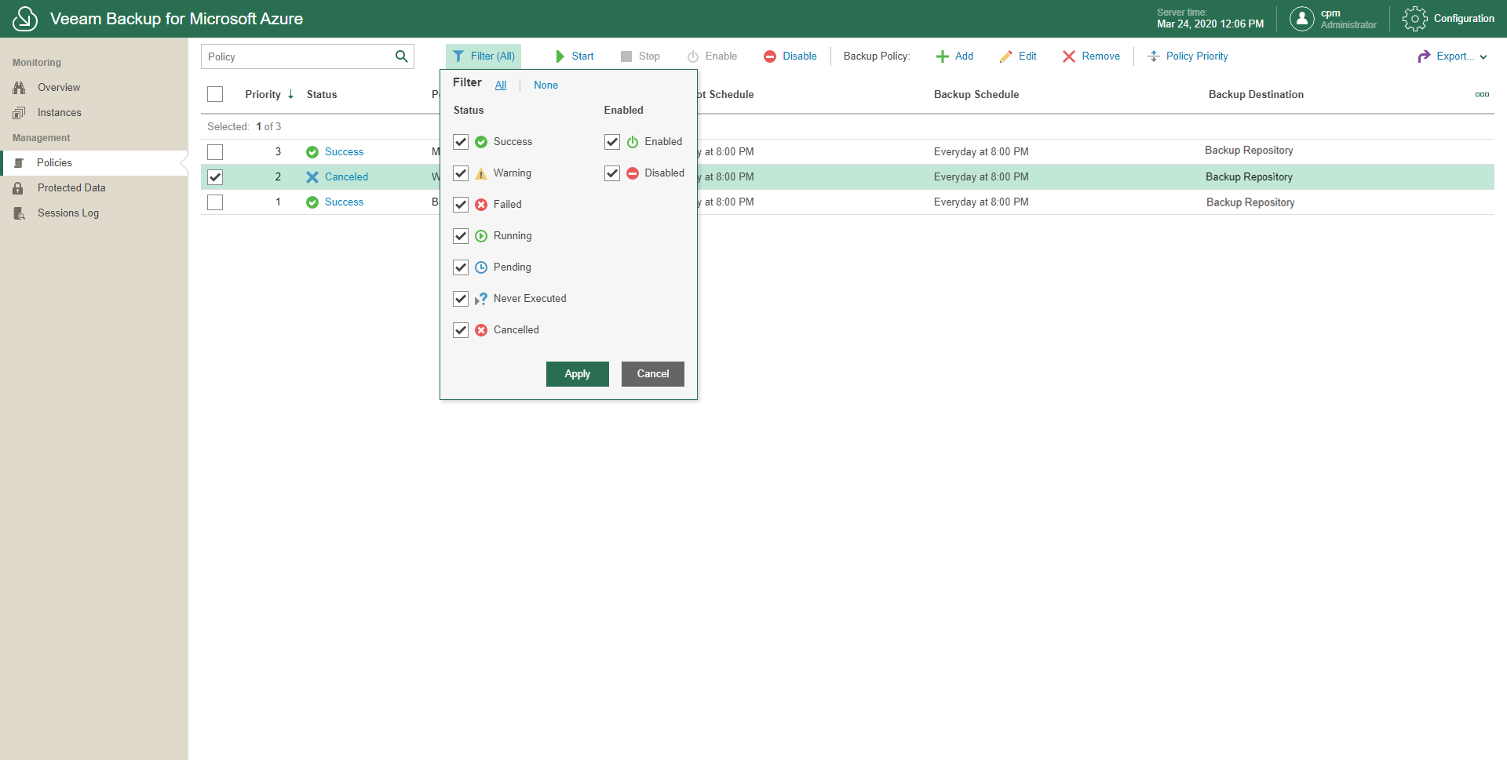Select the priority 3 policy checkbox

point(215,152)
